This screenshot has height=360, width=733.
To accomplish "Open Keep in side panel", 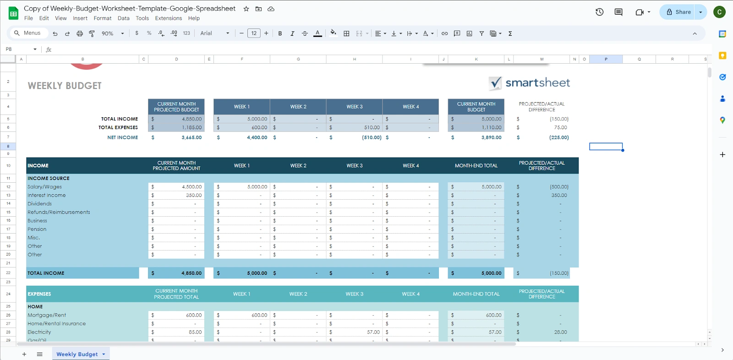I will click(x=722, y=55).
